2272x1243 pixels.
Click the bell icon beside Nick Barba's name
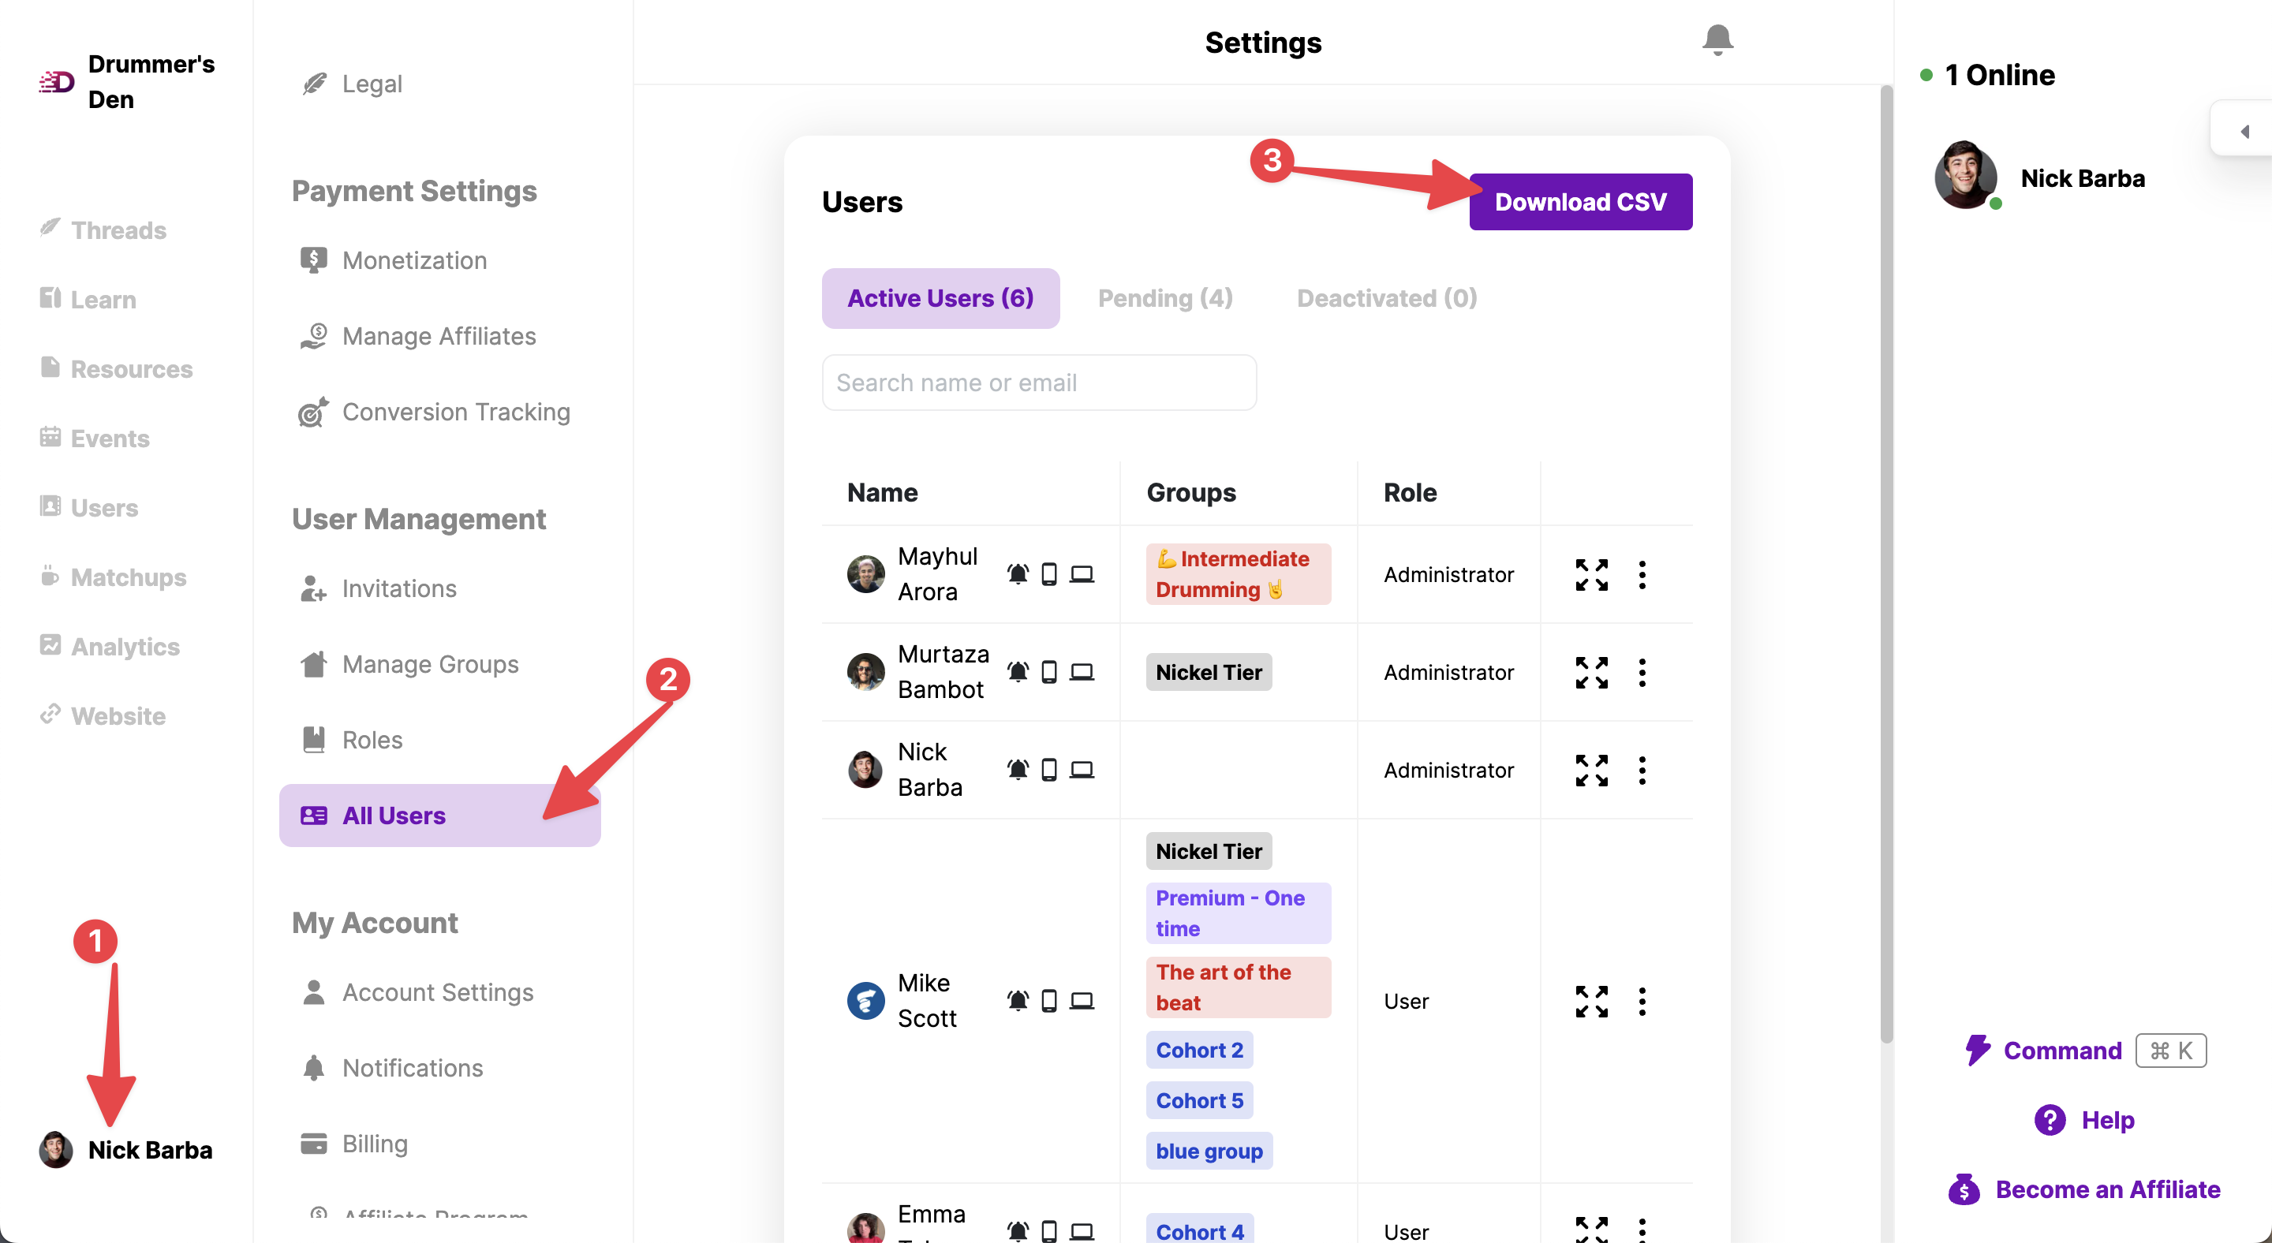(1017, 770)
